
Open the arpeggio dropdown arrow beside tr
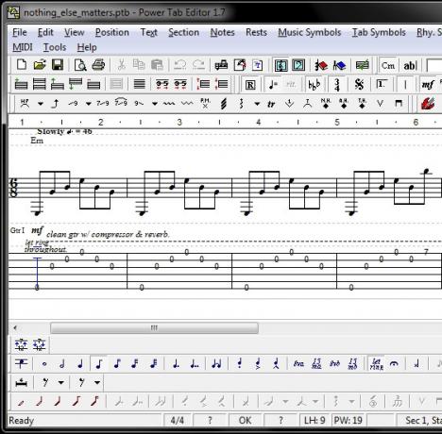[x=257, y=104]
